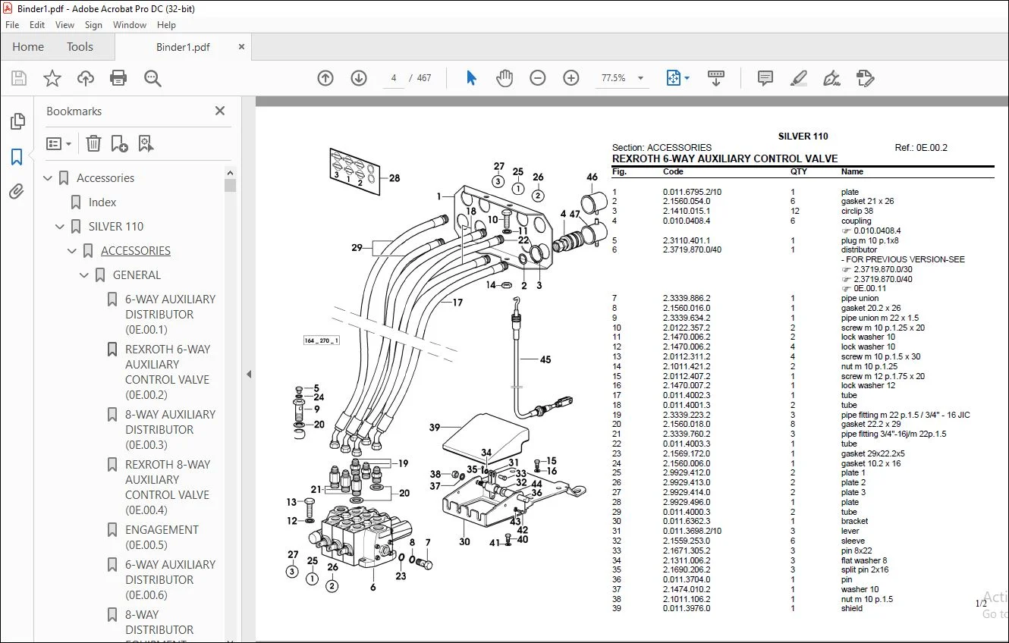This screenshot has width=1009, height=643.
Task: Open the underlined ACCESSORIES bookmark
Action: (136, 251)
